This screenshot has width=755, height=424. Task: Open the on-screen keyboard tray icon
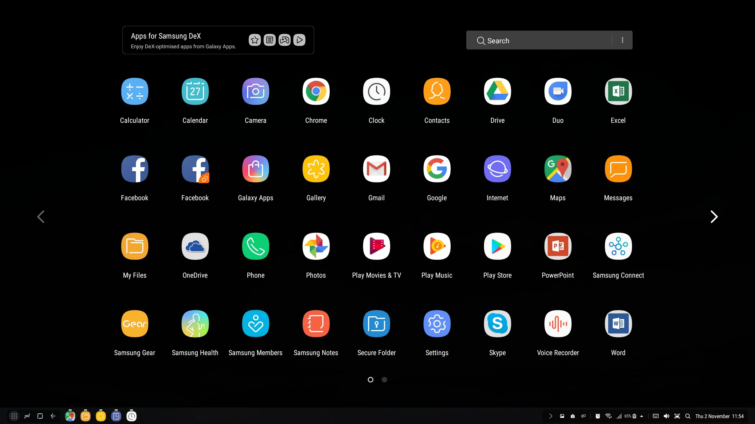(x=656, y=416)
